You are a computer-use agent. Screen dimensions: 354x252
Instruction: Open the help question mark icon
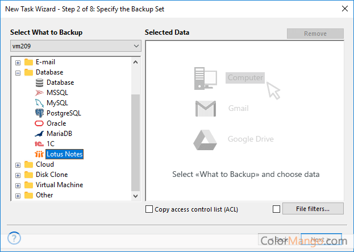15,238
